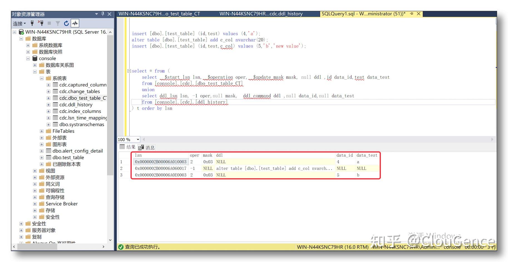Viewport: 508px width, 262px height.
Task: Click the Stop icon in Object Explorer toolbar
Action: pos(49,23)
